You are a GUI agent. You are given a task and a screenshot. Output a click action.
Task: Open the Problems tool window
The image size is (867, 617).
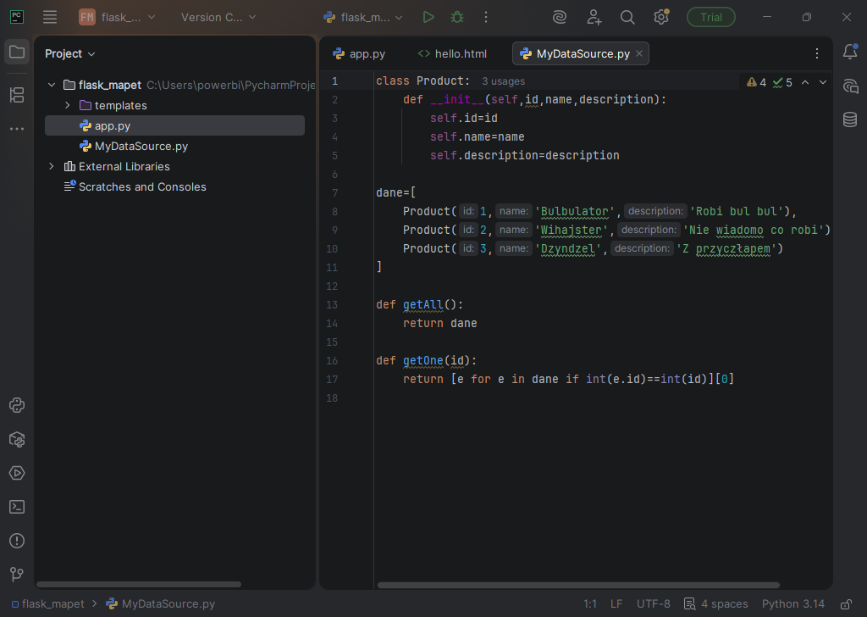17,541
